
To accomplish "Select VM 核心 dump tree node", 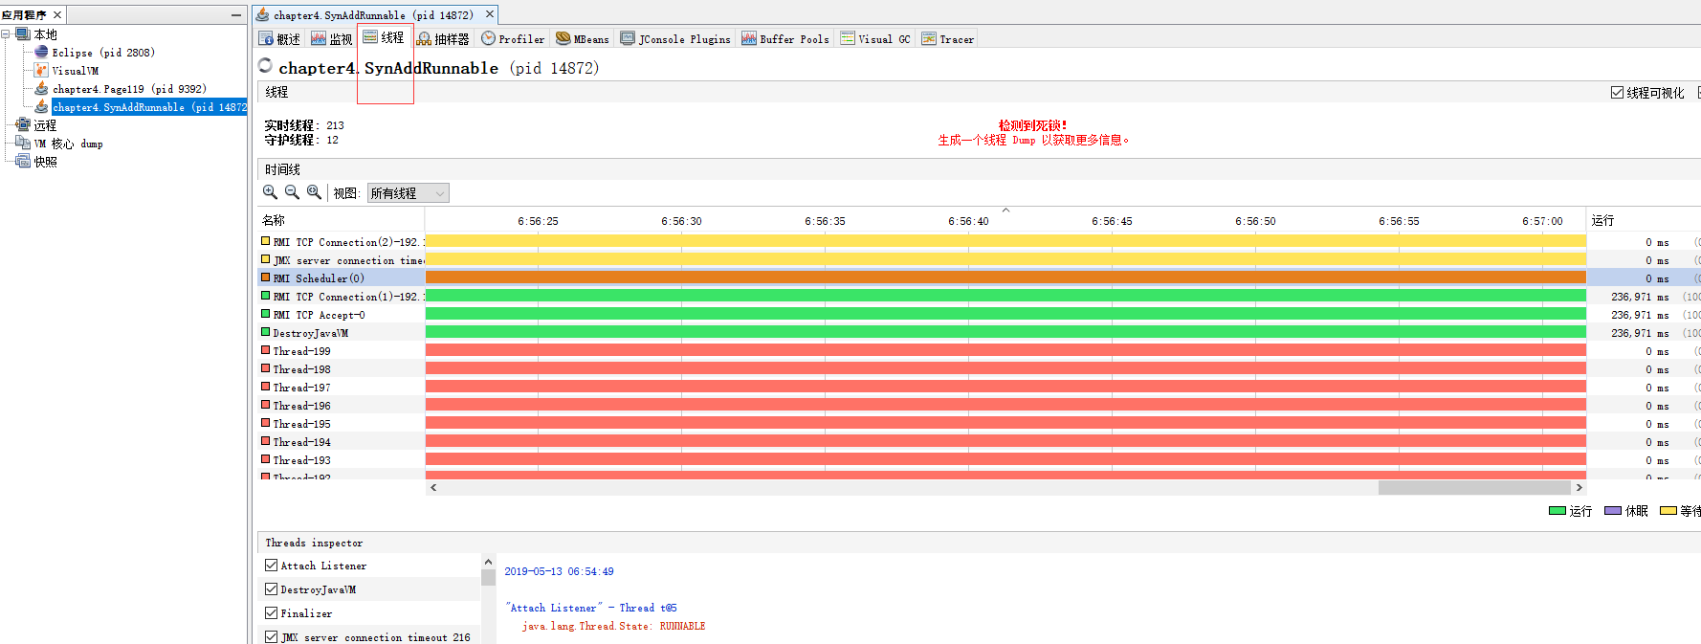I will (68, 144).
